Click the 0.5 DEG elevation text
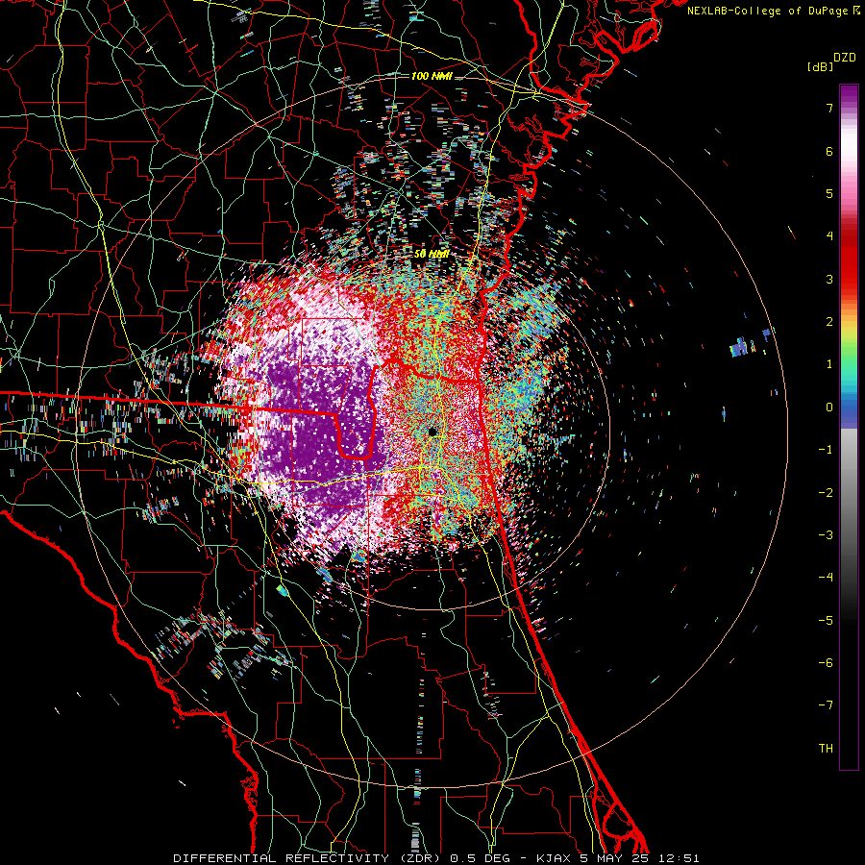 click(x=481, y=858)
